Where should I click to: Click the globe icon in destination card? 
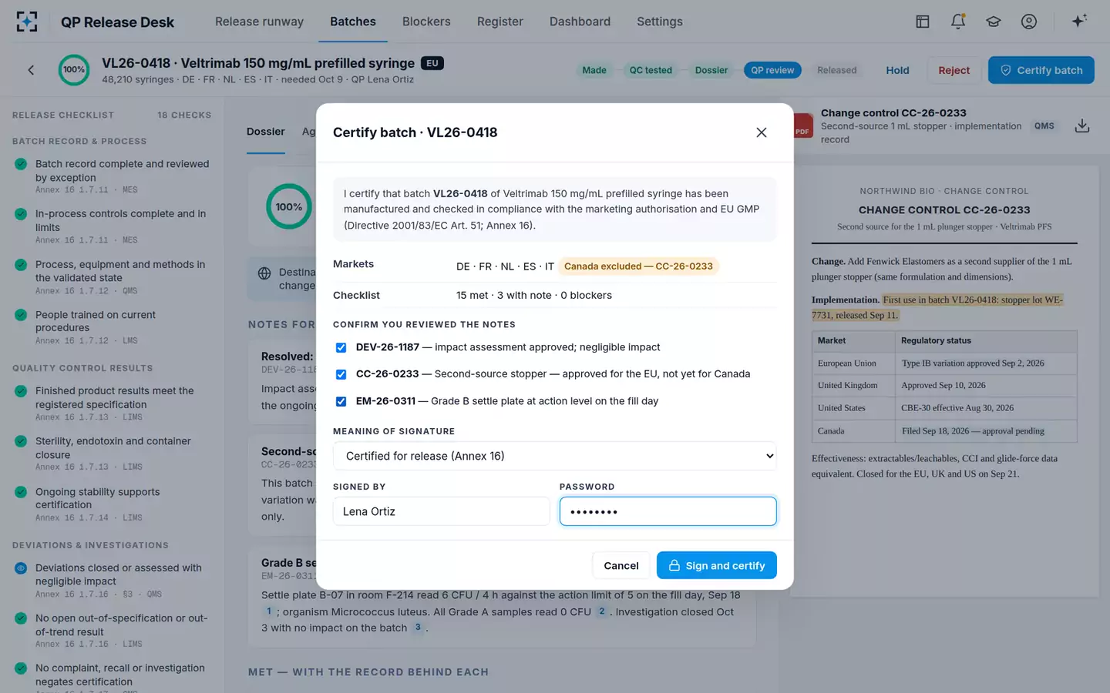click(x=264, y=273)
